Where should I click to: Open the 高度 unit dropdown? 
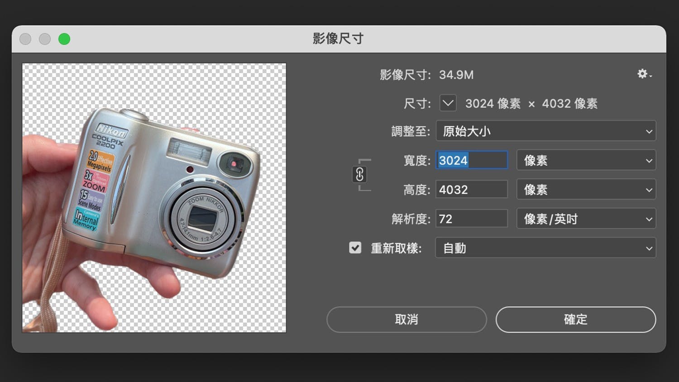pyautogui.click(x=586, y=190)
